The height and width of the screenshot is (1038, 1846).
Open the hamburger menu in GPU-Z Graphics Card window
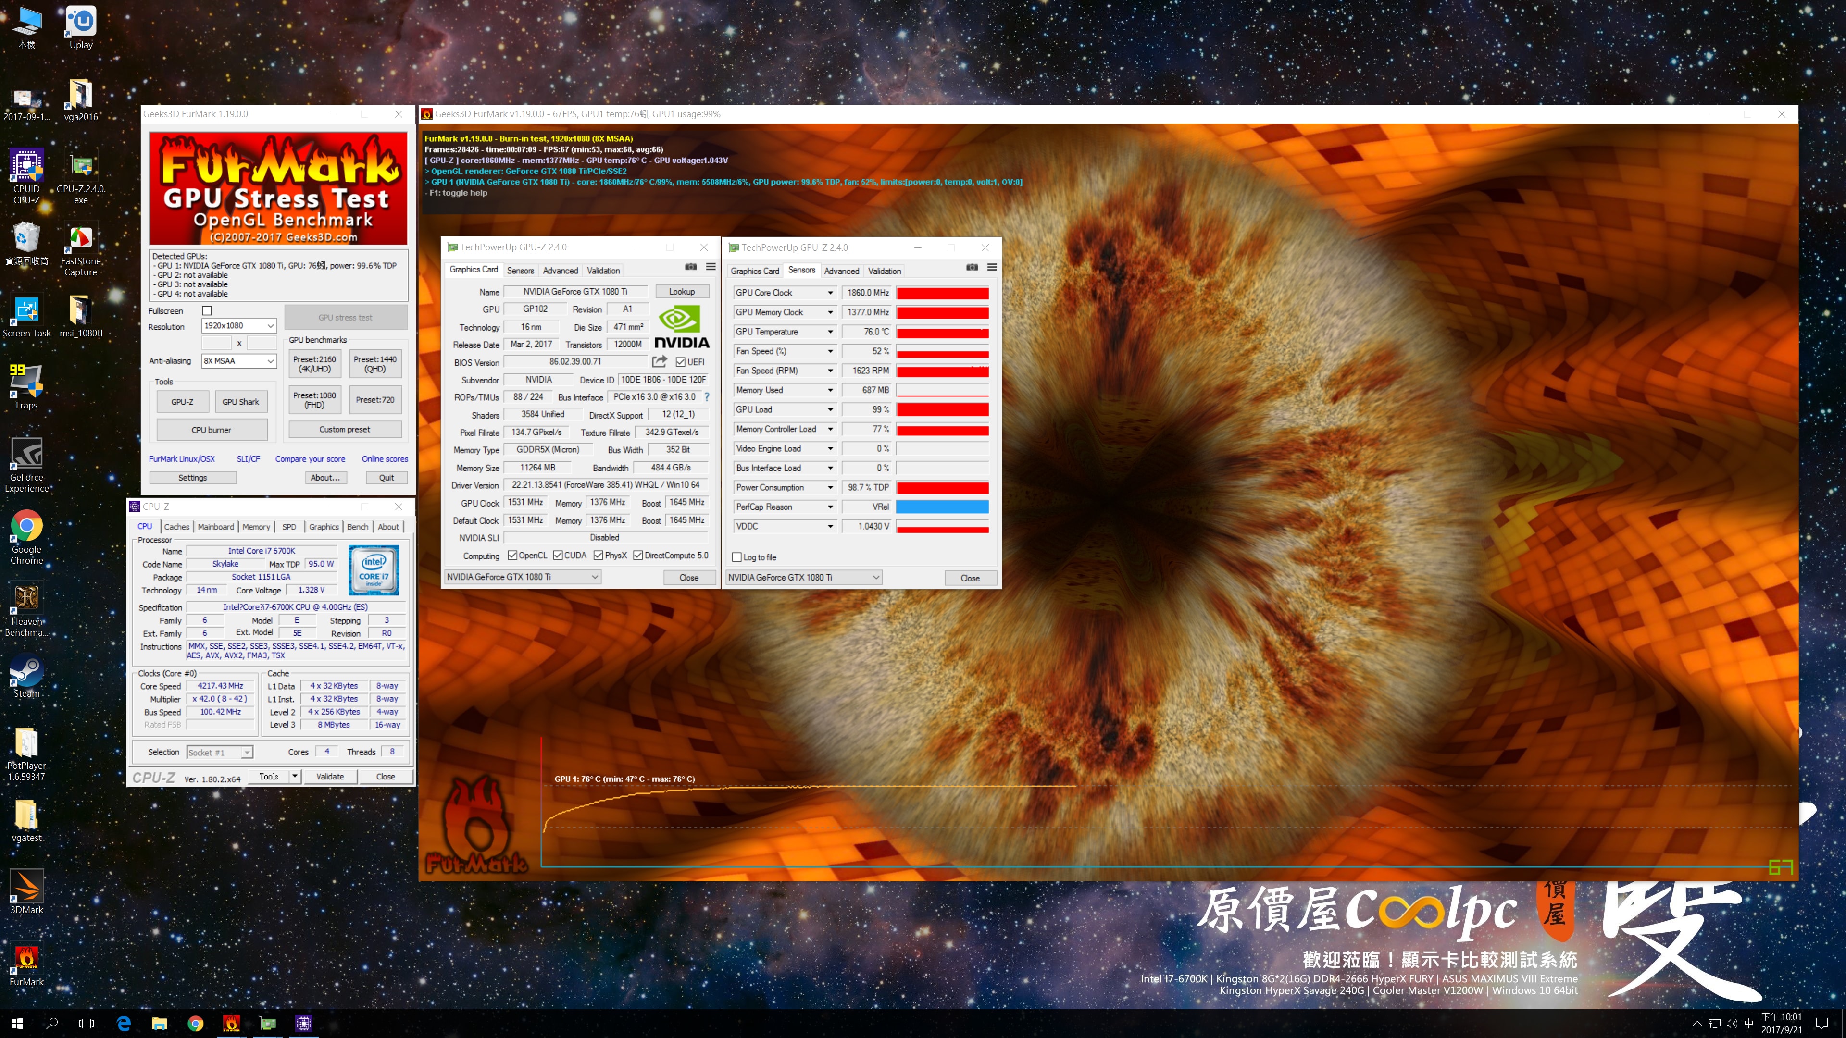tap(710, 267)
